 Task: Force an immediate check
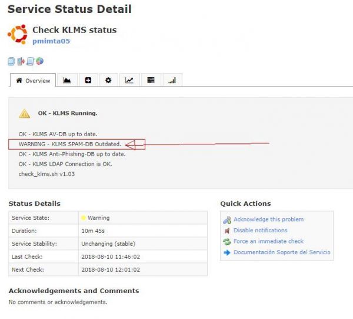point(268,241)
